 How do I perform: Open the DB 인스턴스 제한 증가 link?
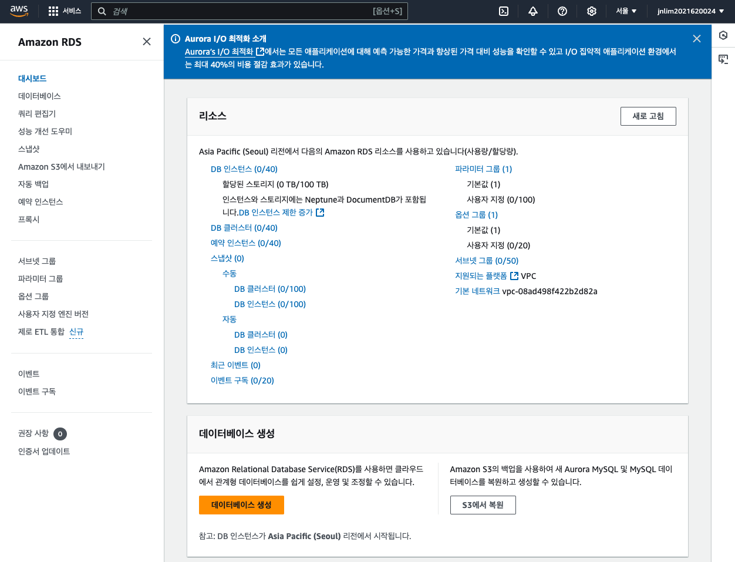click(276, 213)
